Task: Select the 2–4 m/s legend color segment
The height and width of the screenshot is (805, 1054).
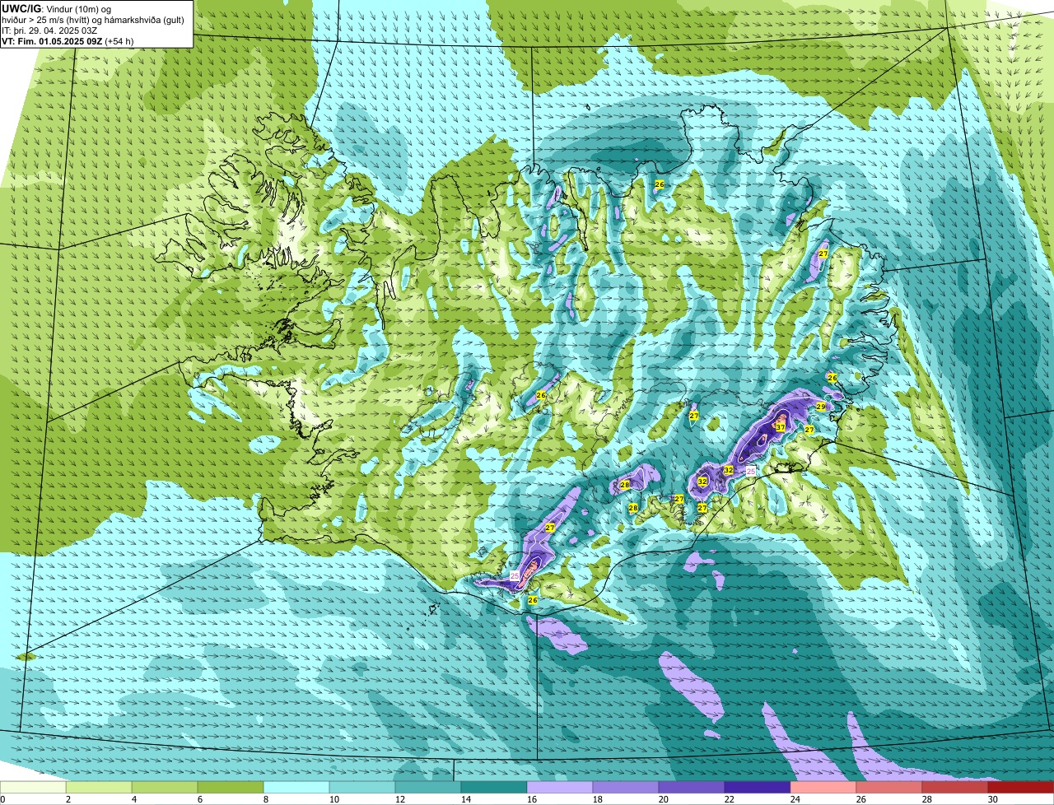Action: click(99, 787)
